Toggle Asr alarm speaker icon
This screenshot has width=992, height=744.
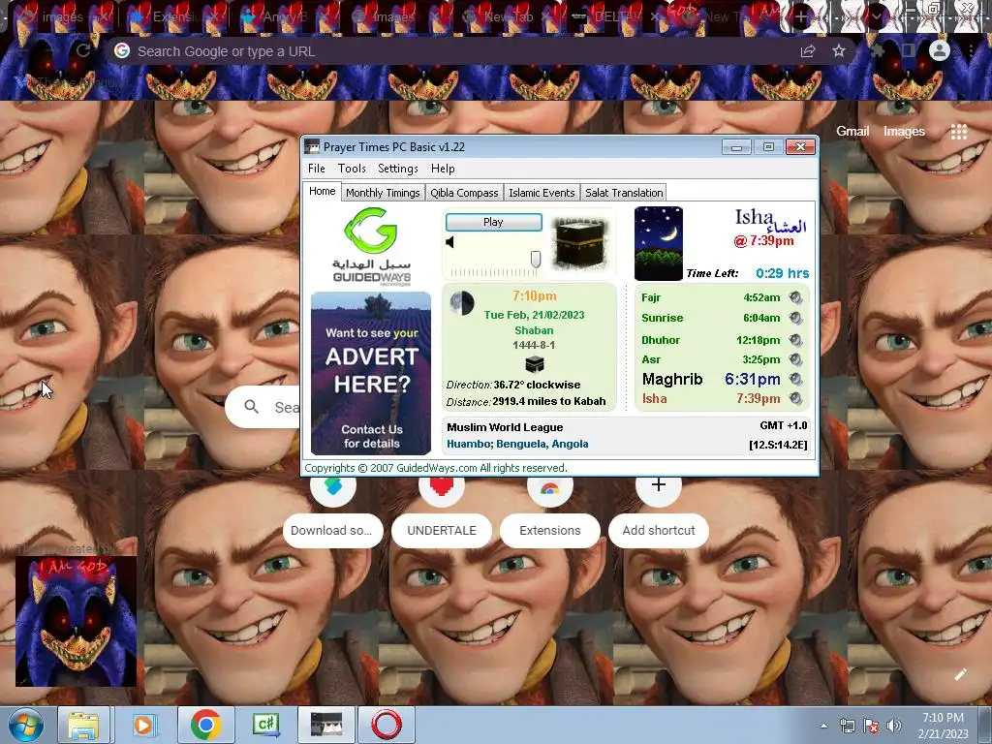tap(796, 359)
